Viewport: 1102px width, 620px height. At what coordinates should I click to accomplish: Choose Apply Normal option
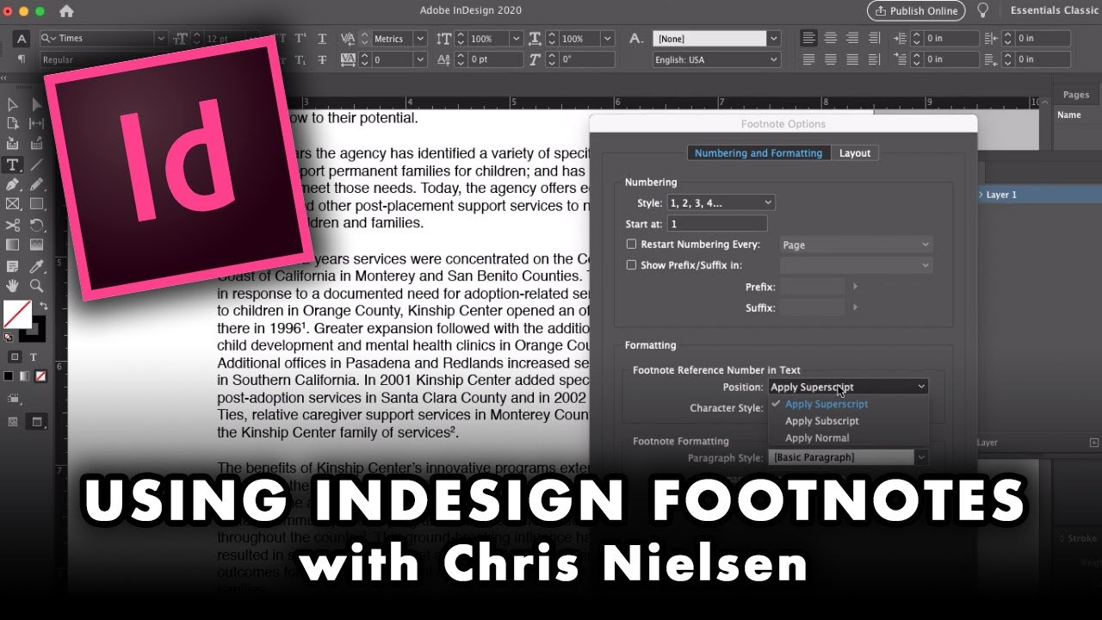[817, 438]
